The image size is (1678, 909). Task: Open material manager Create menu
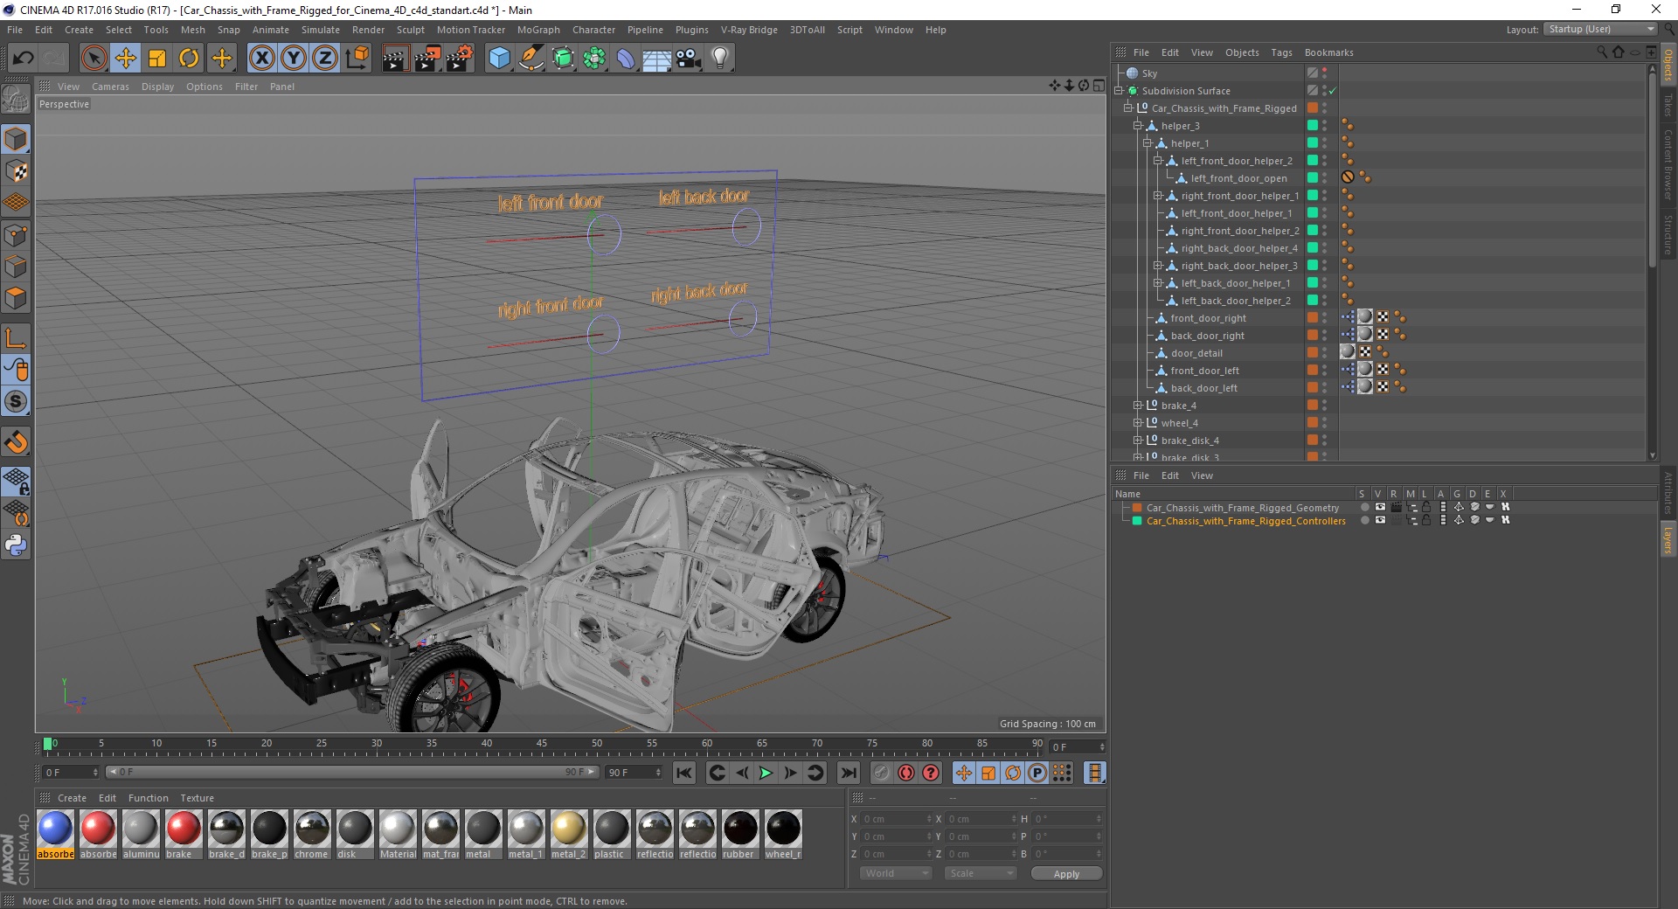pos(72,798)
